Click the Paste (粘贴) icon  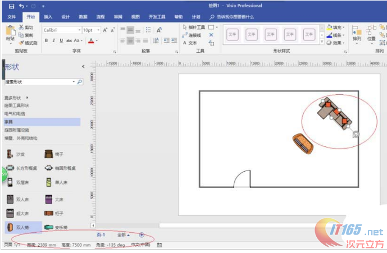point(10,34)
